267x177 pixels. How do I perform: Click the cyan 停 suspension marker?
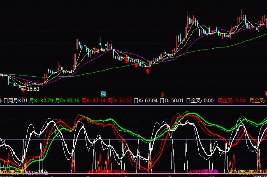(104, 94)
